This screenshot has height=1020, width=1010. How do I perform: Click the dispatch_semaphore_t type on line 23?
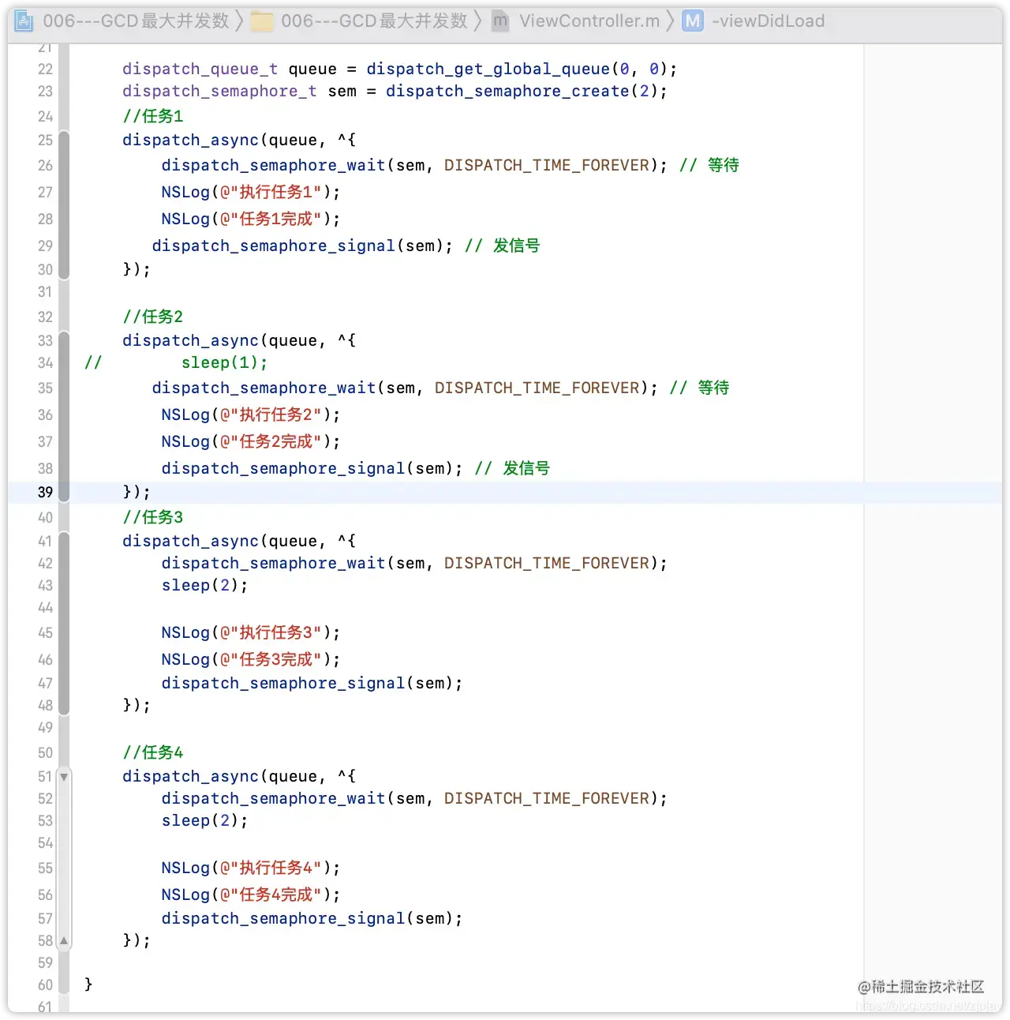point(220,92)
